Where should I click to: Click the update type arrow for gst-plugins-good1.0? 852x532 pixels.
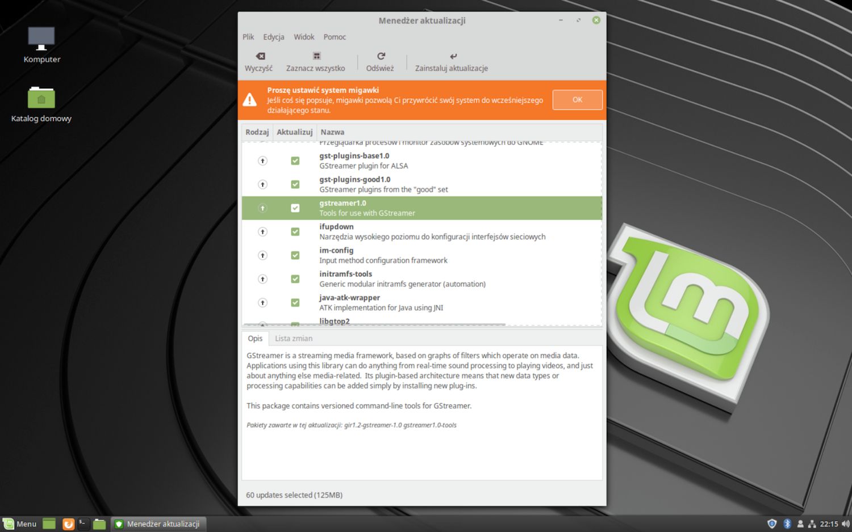(x=262, y=184)
